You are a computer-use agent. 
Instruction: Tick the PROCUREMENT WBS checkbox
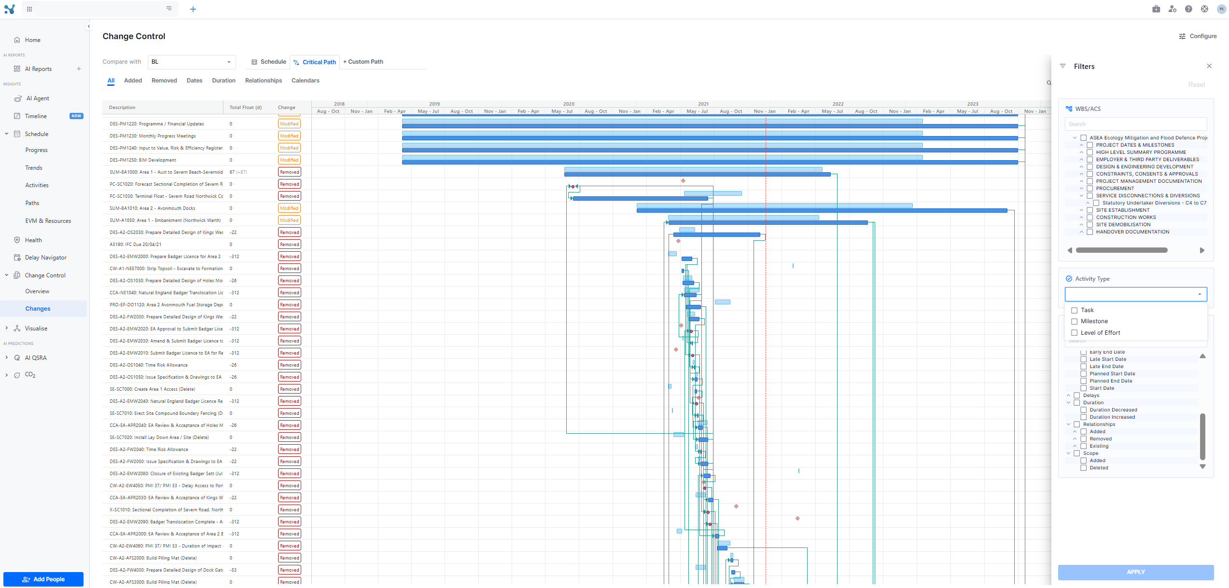(x=1090, y=189)
